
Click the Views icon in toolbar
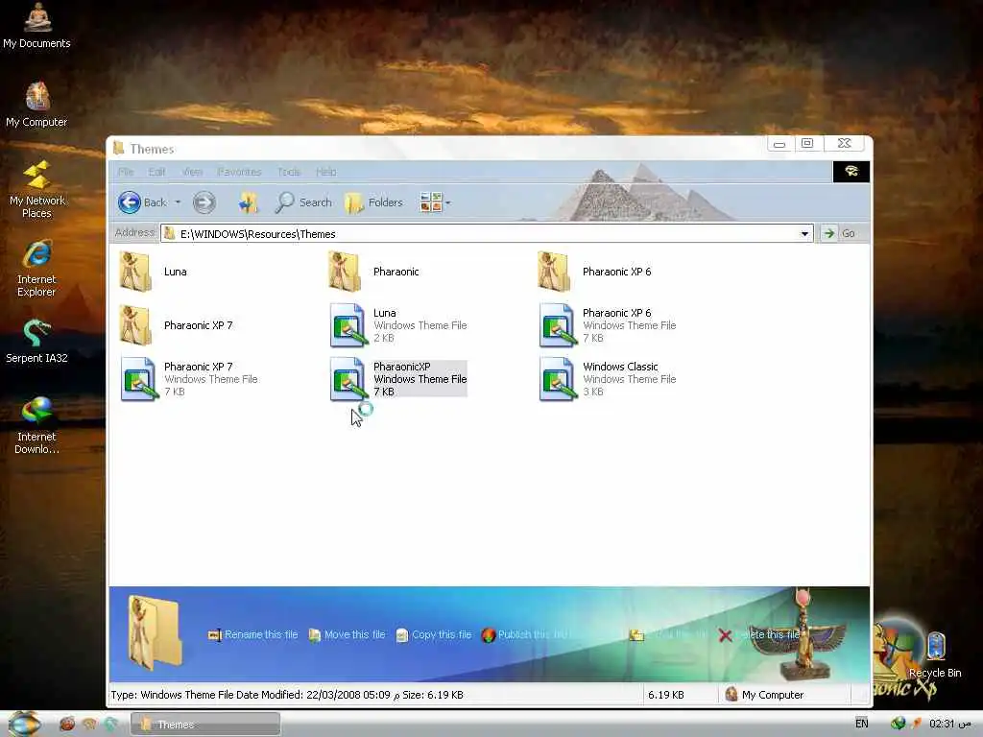[x=431, y=202]
